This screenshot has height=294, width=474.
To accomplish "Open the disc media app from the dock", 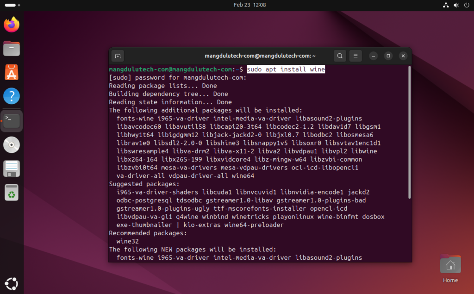I will [12, 144].
